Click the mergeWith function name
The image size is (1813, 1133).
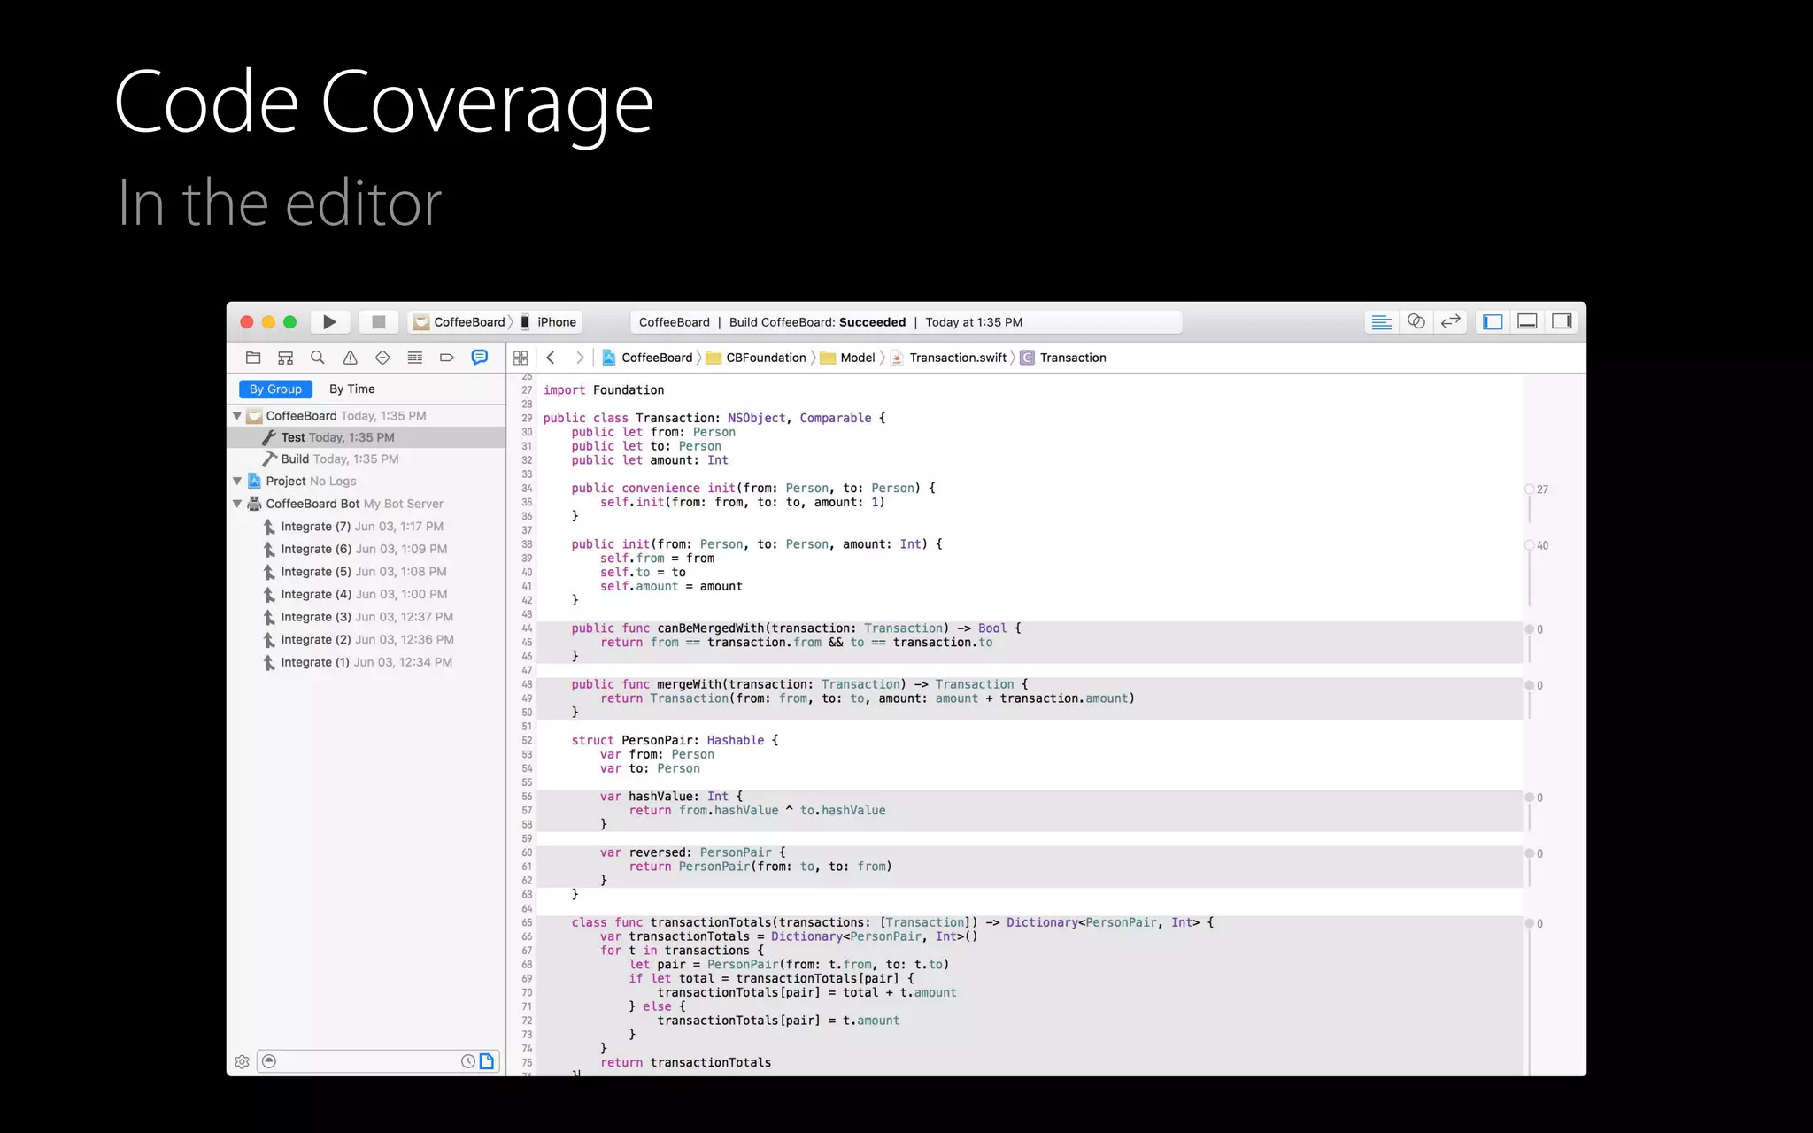click(x=690, y=684)
